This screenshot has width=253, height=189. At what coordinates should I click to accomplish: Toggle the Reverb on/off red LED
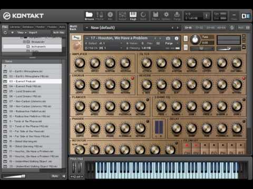pyautogui.click(x=244, y=78)
